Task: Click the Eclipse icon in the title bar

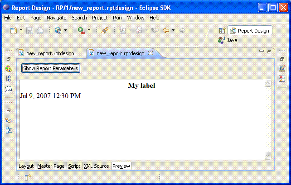Action: [x=6, y=7]
